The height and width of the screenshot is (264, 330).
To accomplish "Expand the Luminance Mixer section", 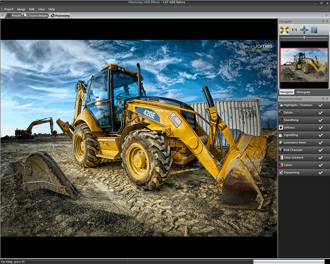I will pyautogui.click(x=297, y=143).
